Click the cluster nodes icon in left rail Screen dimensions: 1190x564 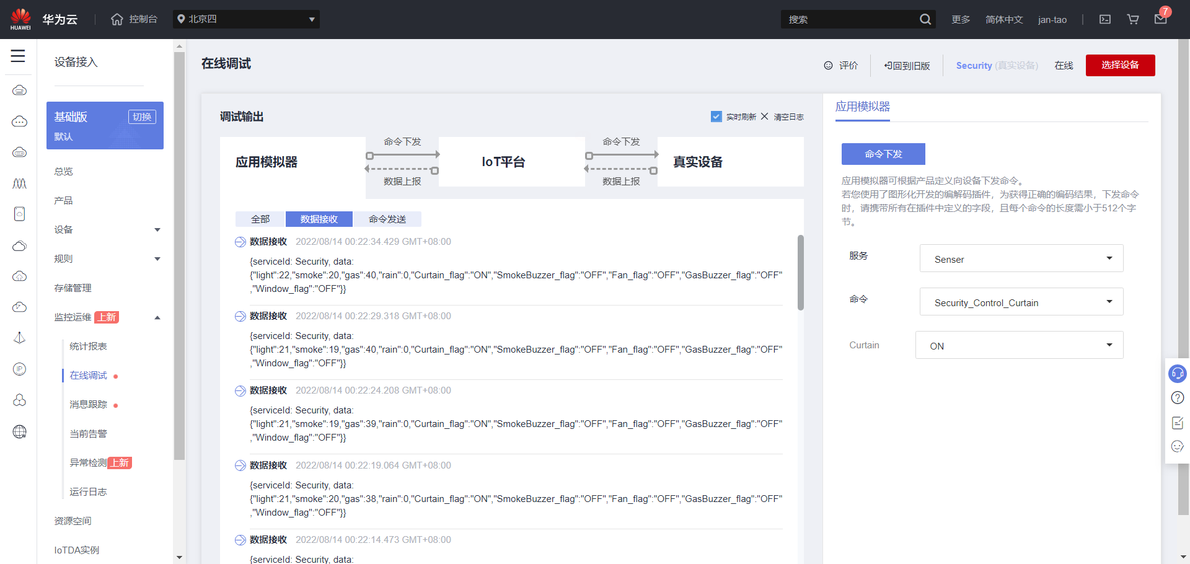click(19, 400)
